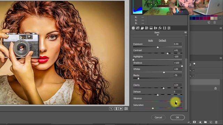This screenshot has width=223, height=125.
Task: Click the Clarity slider handle
Action: (x=163, y=88)
